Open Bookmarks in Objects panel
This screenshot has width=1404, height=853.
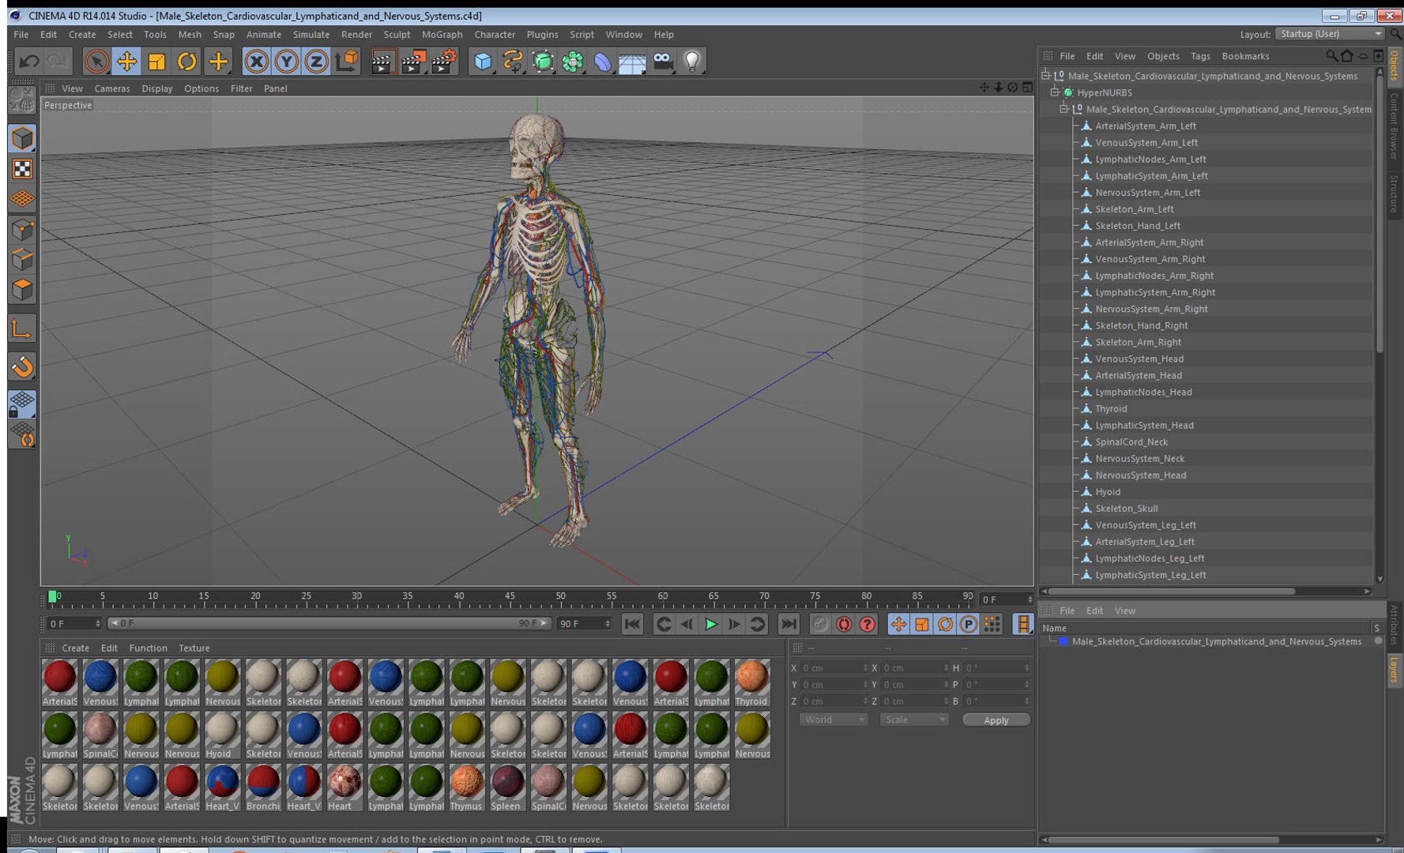point(1245,56)
